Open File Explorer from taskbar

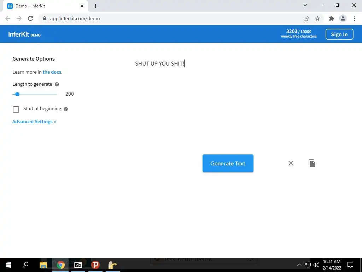(x=43, y=265)
